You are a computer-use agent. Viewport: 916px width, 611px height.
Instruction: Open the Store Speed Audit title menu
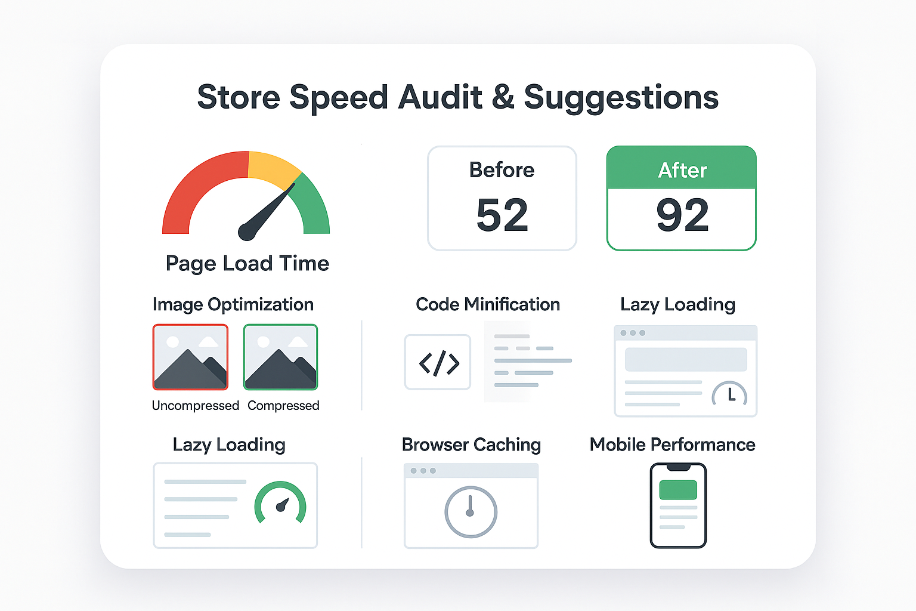tap(458, 97)
